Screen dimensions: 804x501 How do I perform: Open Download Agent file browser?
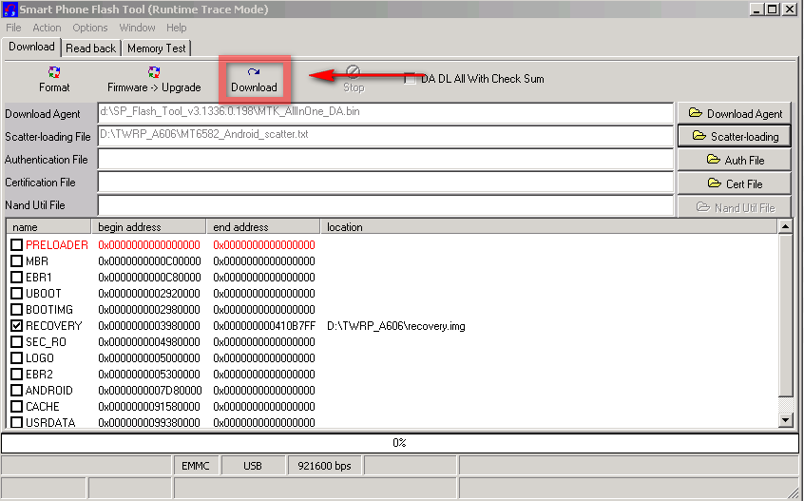(x=734, y=113)
